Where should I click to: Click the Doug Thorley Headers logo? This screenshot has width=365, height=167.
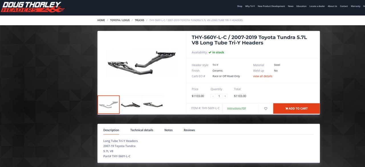[33, 7]
